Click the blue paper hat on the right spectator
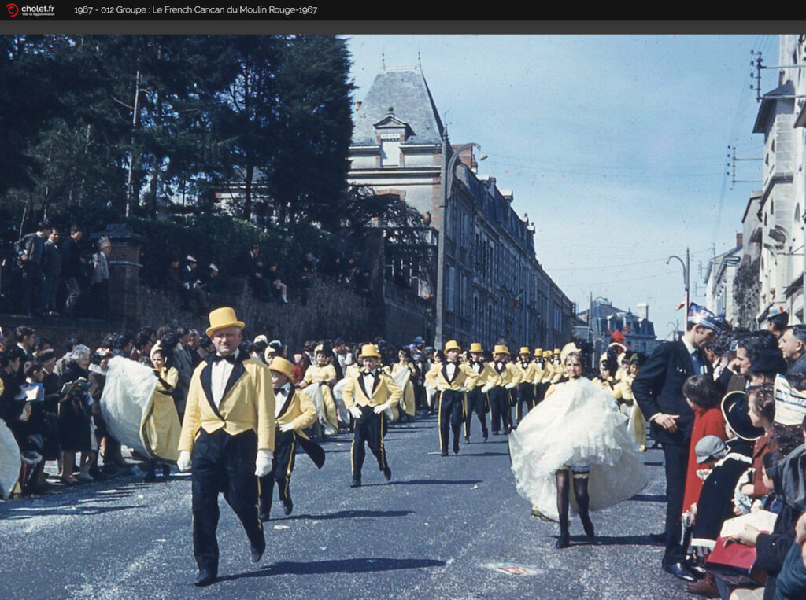 [x=702, y=317]
